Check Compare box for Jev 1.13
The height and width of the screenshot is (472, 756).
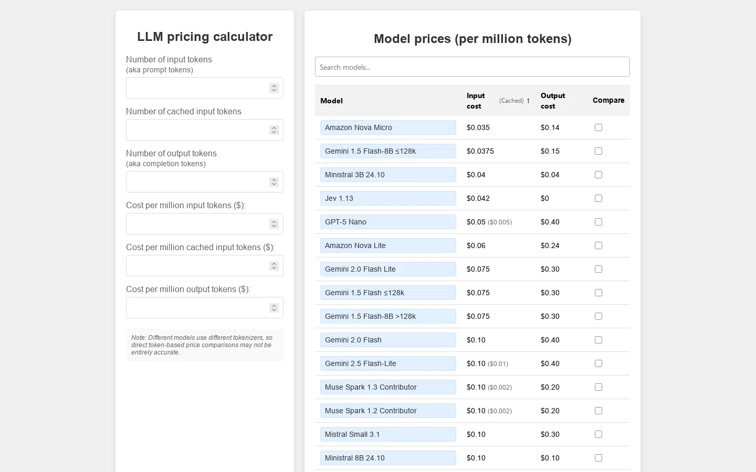[x=598, y=198]
